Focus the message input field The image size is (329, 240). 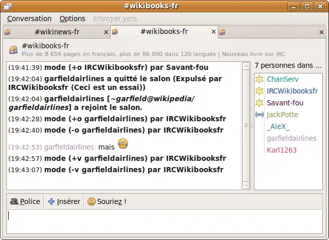(163, 222)
